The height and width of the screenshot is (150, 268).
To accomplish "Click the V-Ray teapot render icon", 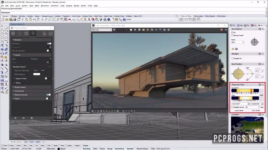I will click(186, 19).
